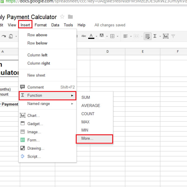187x187 pixels.
Task: Choose Column left
Action: click(x=48, y=55)
